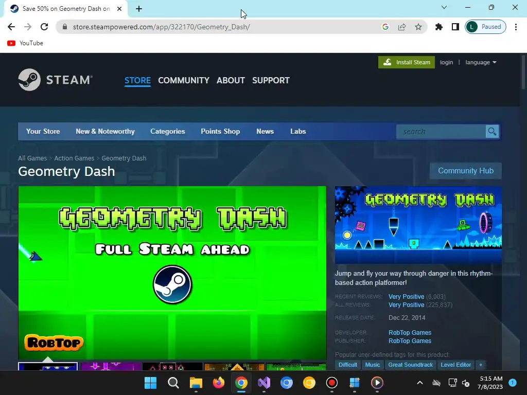Select ABOUT in top navigation

pyautogui.click(x=231, y=80)
